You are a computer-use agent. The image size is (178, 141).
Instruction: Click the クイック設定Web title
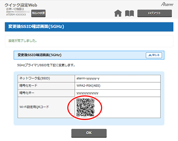click(x=21, y=5)
